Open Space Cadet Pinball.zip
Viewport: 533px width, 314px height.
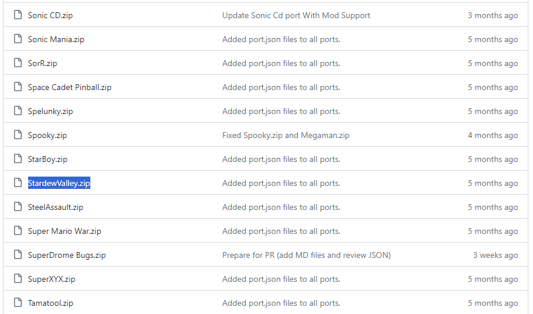[69, 87]
